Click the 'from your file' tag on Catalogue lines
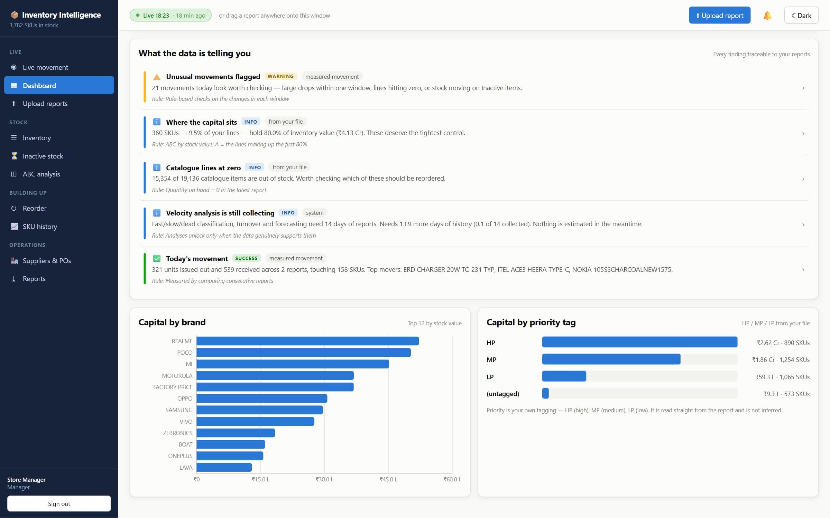The image size is (830, 518). pos(289,167)
